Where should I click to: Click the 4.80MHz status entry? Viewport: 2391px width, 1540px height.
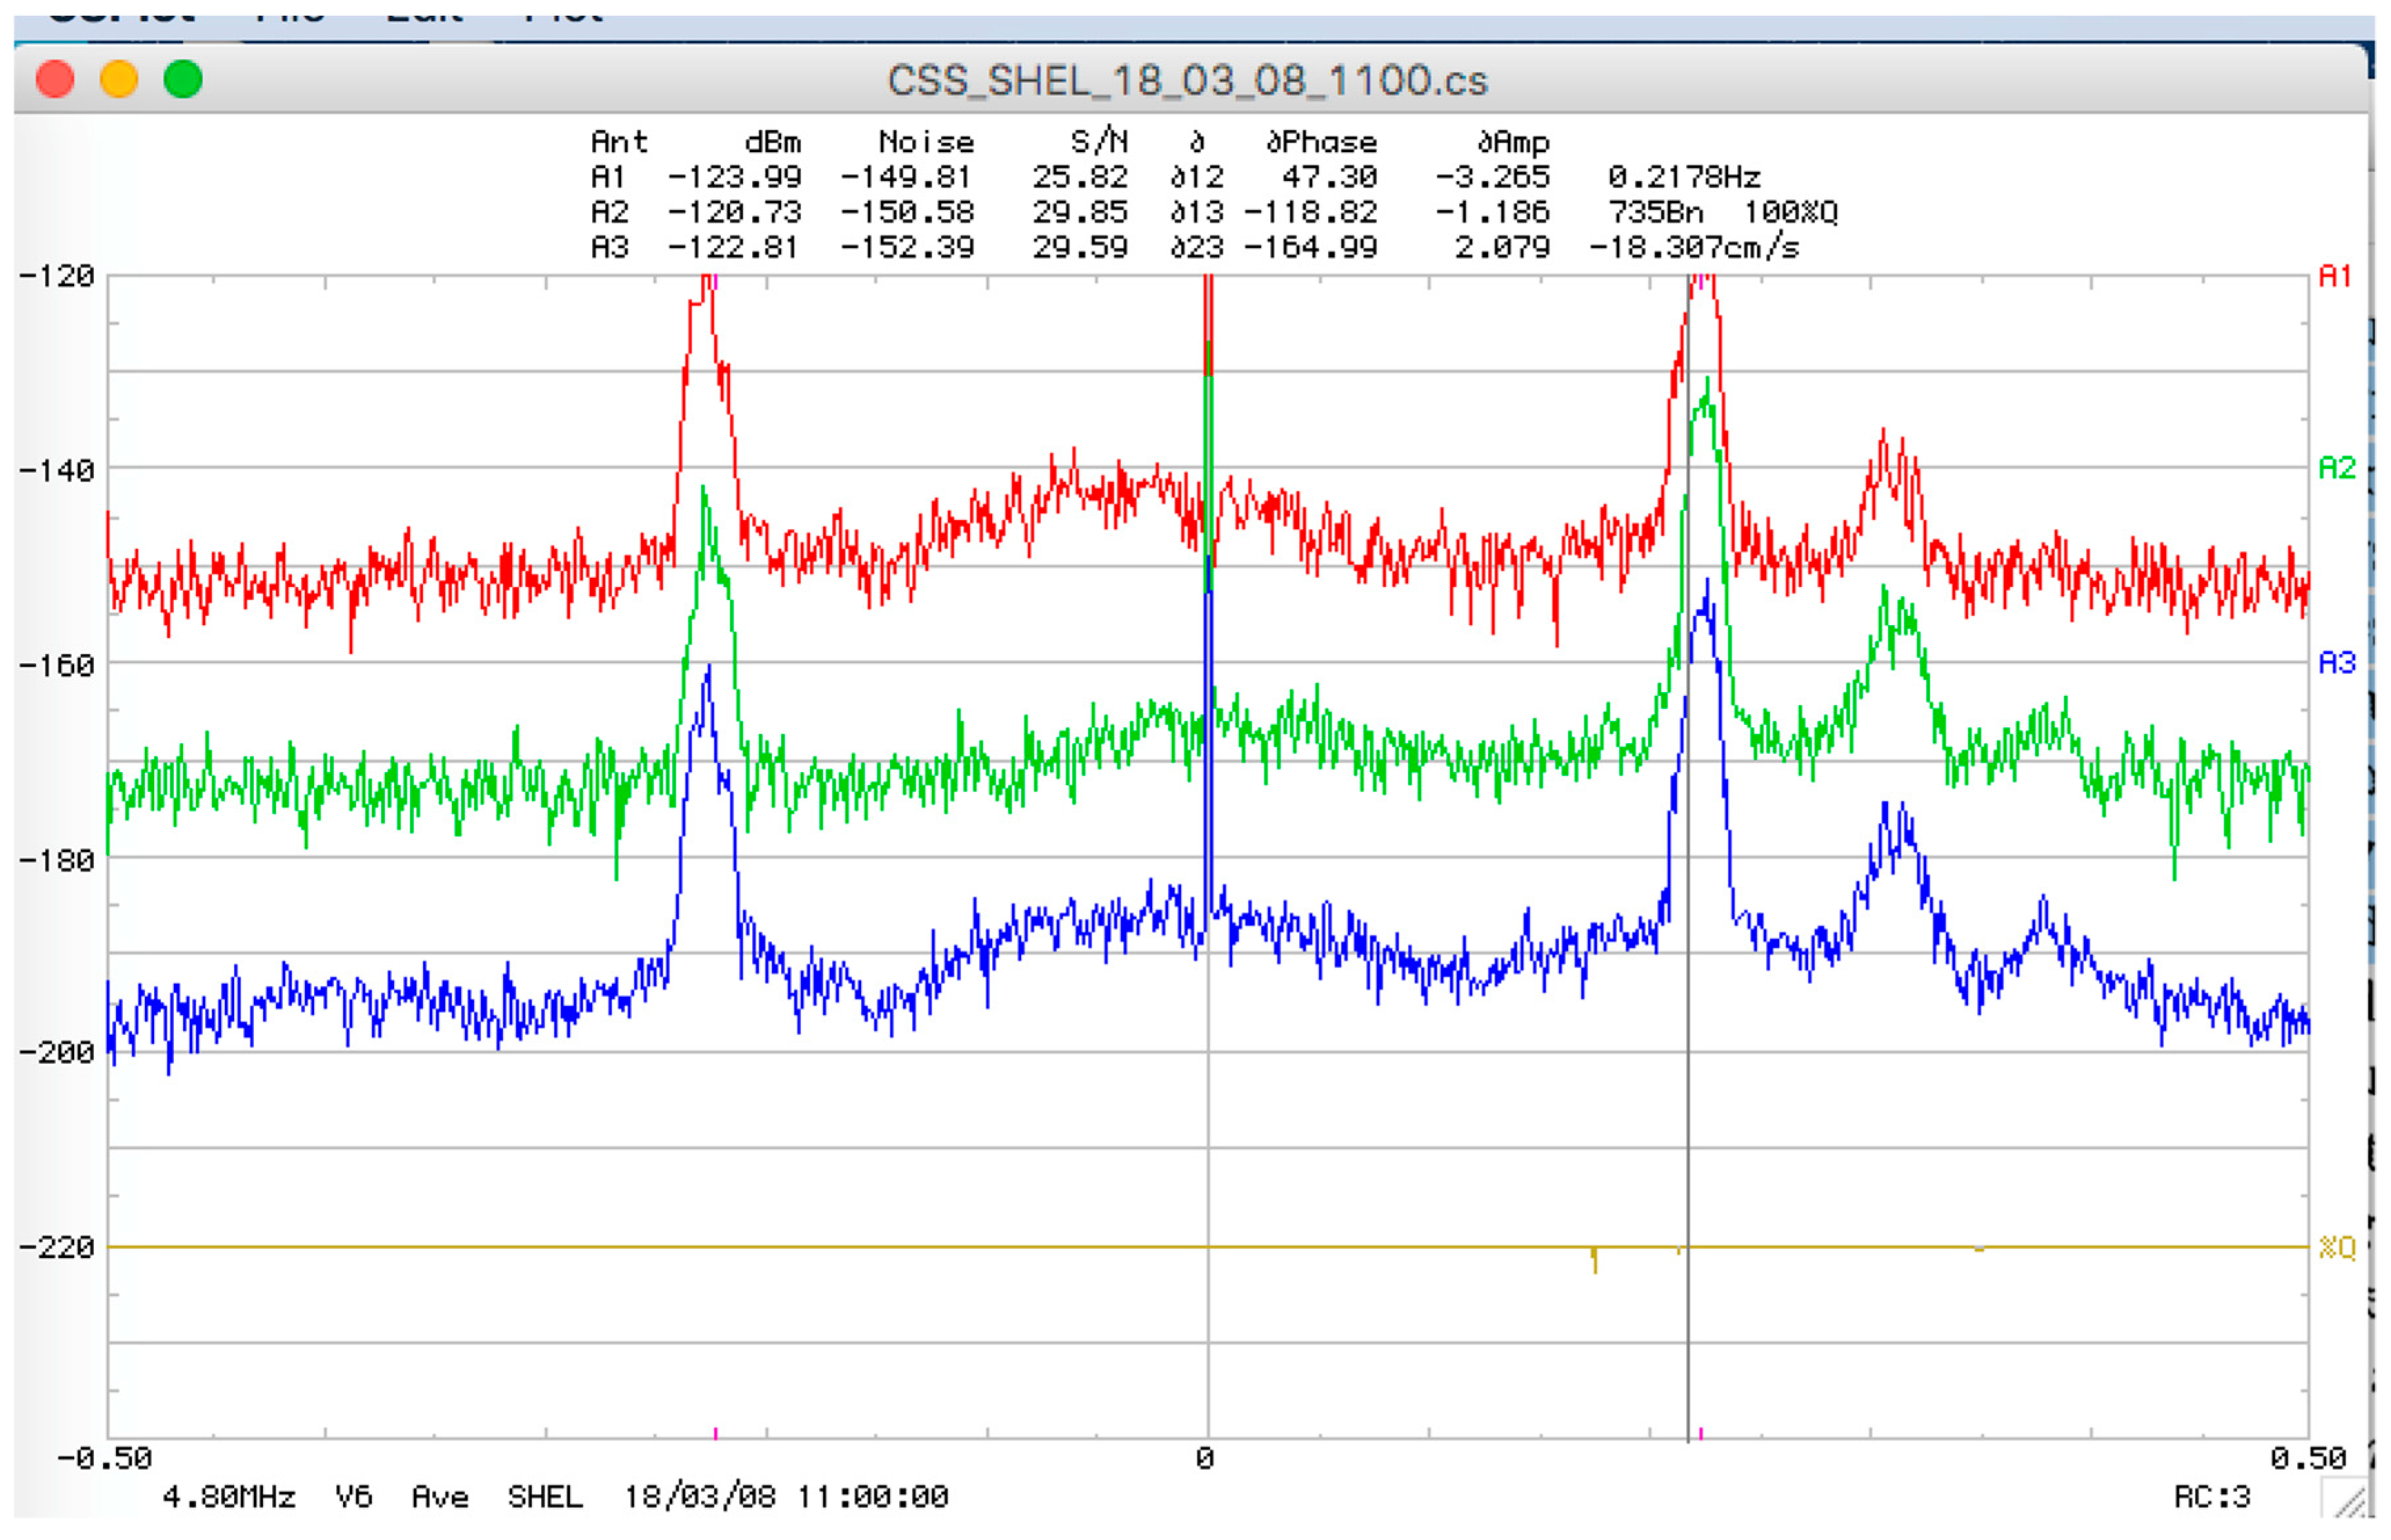pyautogui.click(x=229, y=1498)
